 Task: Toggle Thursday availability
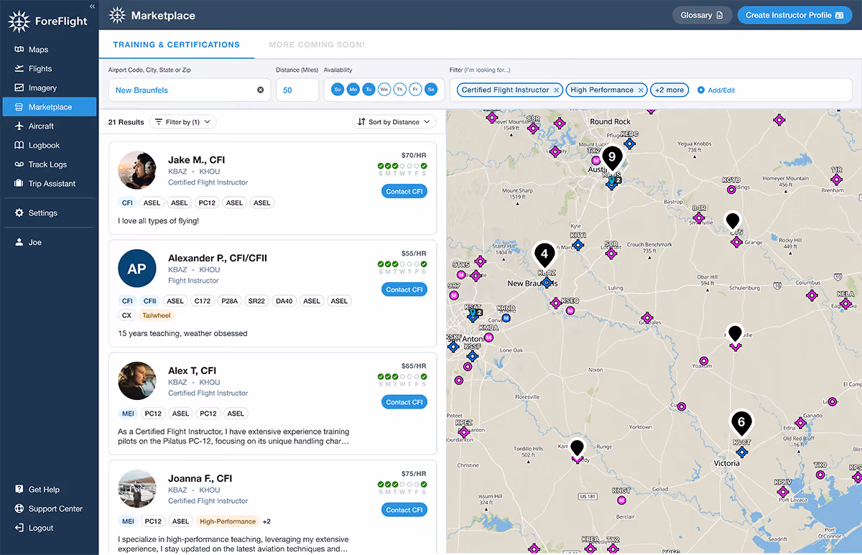pyautogui.click(x=399, y=90)
